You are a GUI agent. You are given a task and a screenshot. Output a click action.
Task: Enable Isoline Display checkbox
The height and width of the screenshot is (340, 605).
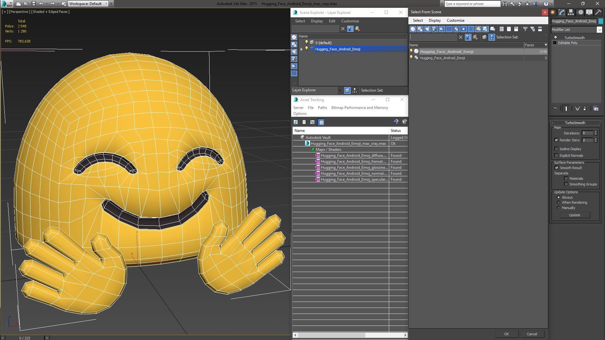tap(556, 149)
